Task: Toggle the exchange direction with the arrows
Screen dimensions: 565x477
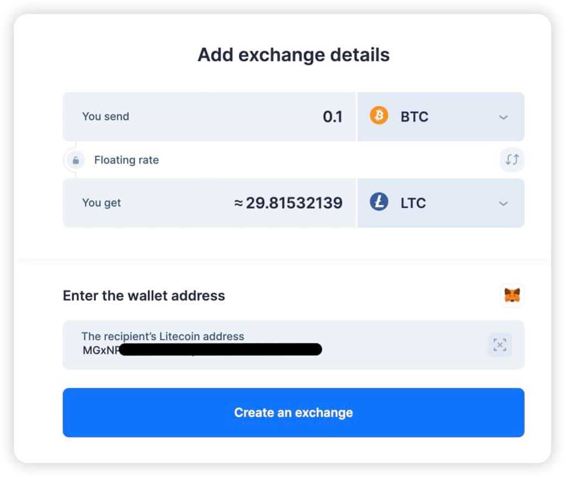Action: pyautogui.click(x=511, y=160)
